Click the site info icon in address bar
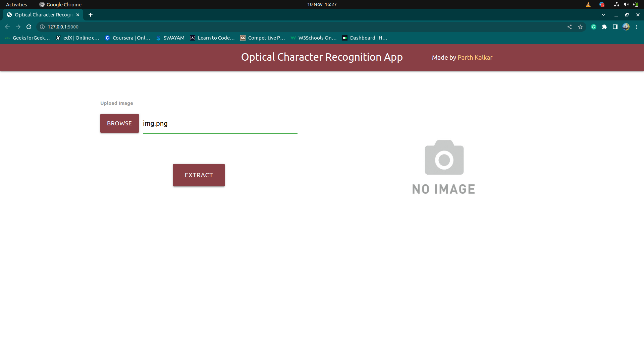 tap(42, 27)
